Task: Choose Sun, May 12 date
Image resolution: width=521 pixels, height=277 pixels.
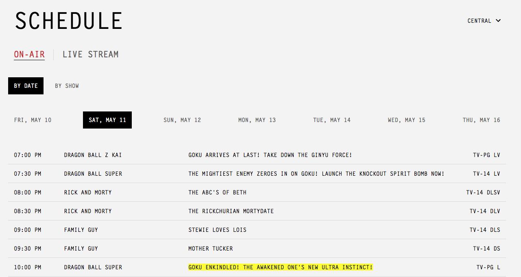Action: (182, 120)
